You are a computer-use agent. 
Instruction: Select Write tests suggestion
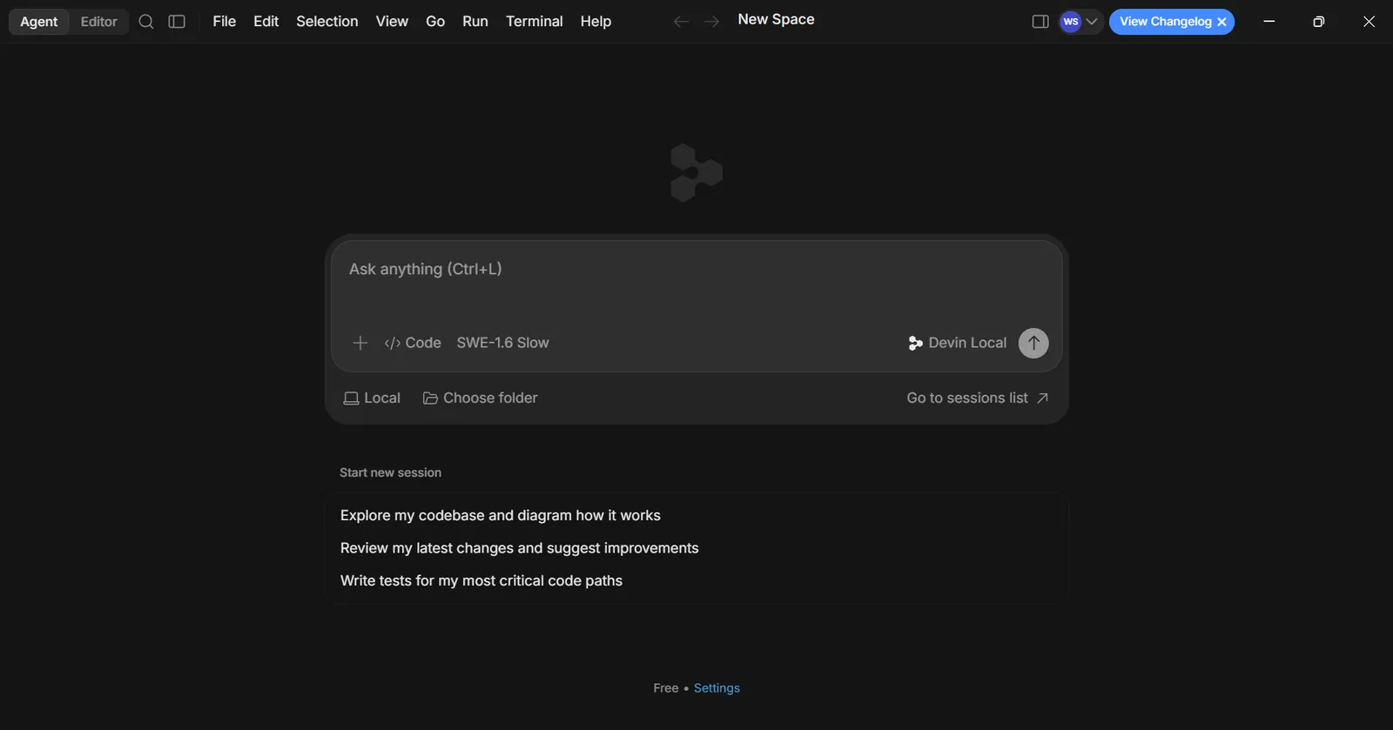tap(696, 580)
